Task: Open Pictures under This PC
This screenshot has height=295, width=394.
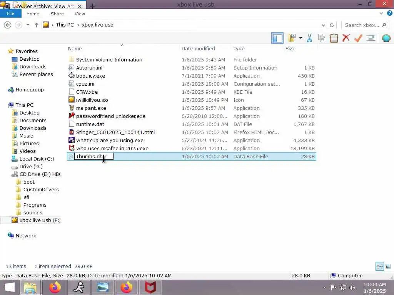Action: coord(29,144)
